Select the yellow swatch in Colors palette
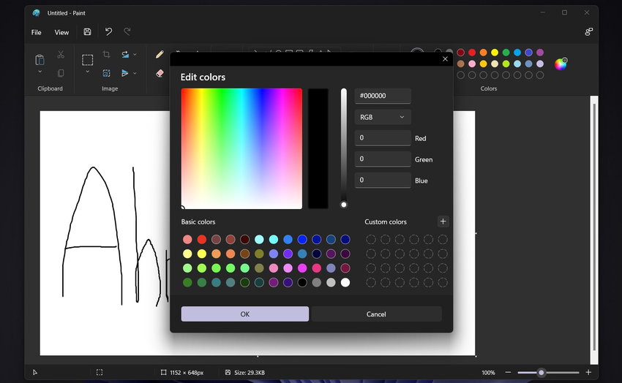Viewport: 622px width, 383px height. (x=495, y=53)
